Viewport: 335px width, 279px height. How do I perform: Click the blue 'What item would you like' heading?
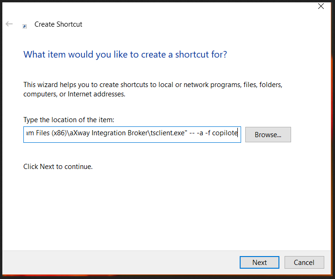(125, 54)
